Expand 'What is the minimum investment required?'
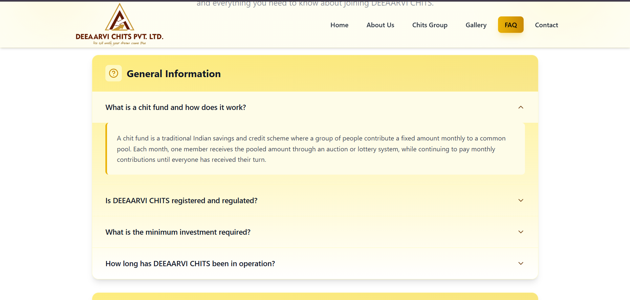 [x=178, y=232]
